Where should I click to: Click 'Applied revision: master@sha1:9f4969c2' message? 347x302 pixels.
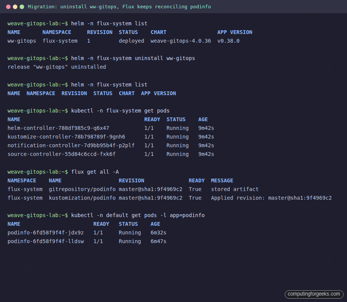tap(271, 198)
